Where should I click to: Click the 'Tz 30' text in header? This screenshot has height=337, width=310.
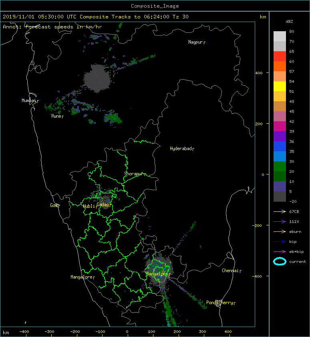(181, 17)
